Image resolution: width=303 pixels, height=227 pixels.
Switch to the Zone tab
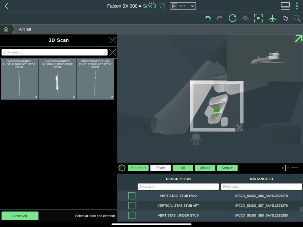(x=161, y=168)
